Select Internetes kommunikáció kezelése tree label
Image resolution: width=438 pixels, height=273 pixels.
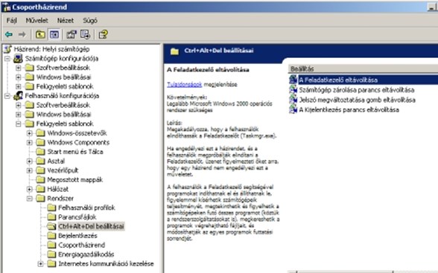(106, 264)
